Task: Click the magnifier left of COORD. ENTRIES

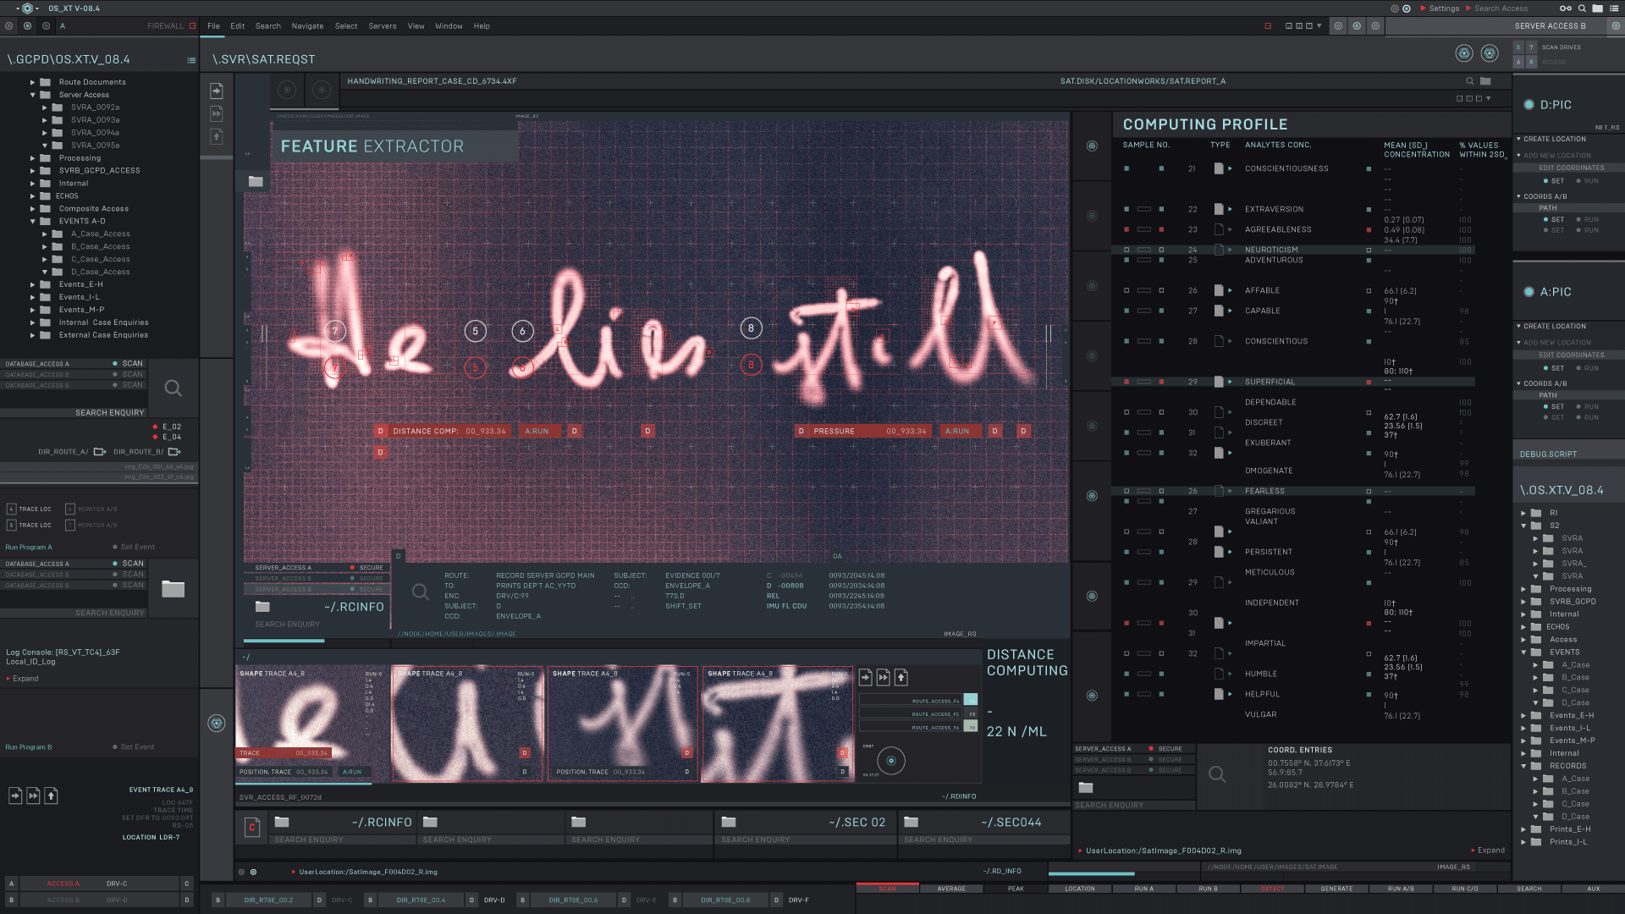Action: click(x=1217, y=774)
